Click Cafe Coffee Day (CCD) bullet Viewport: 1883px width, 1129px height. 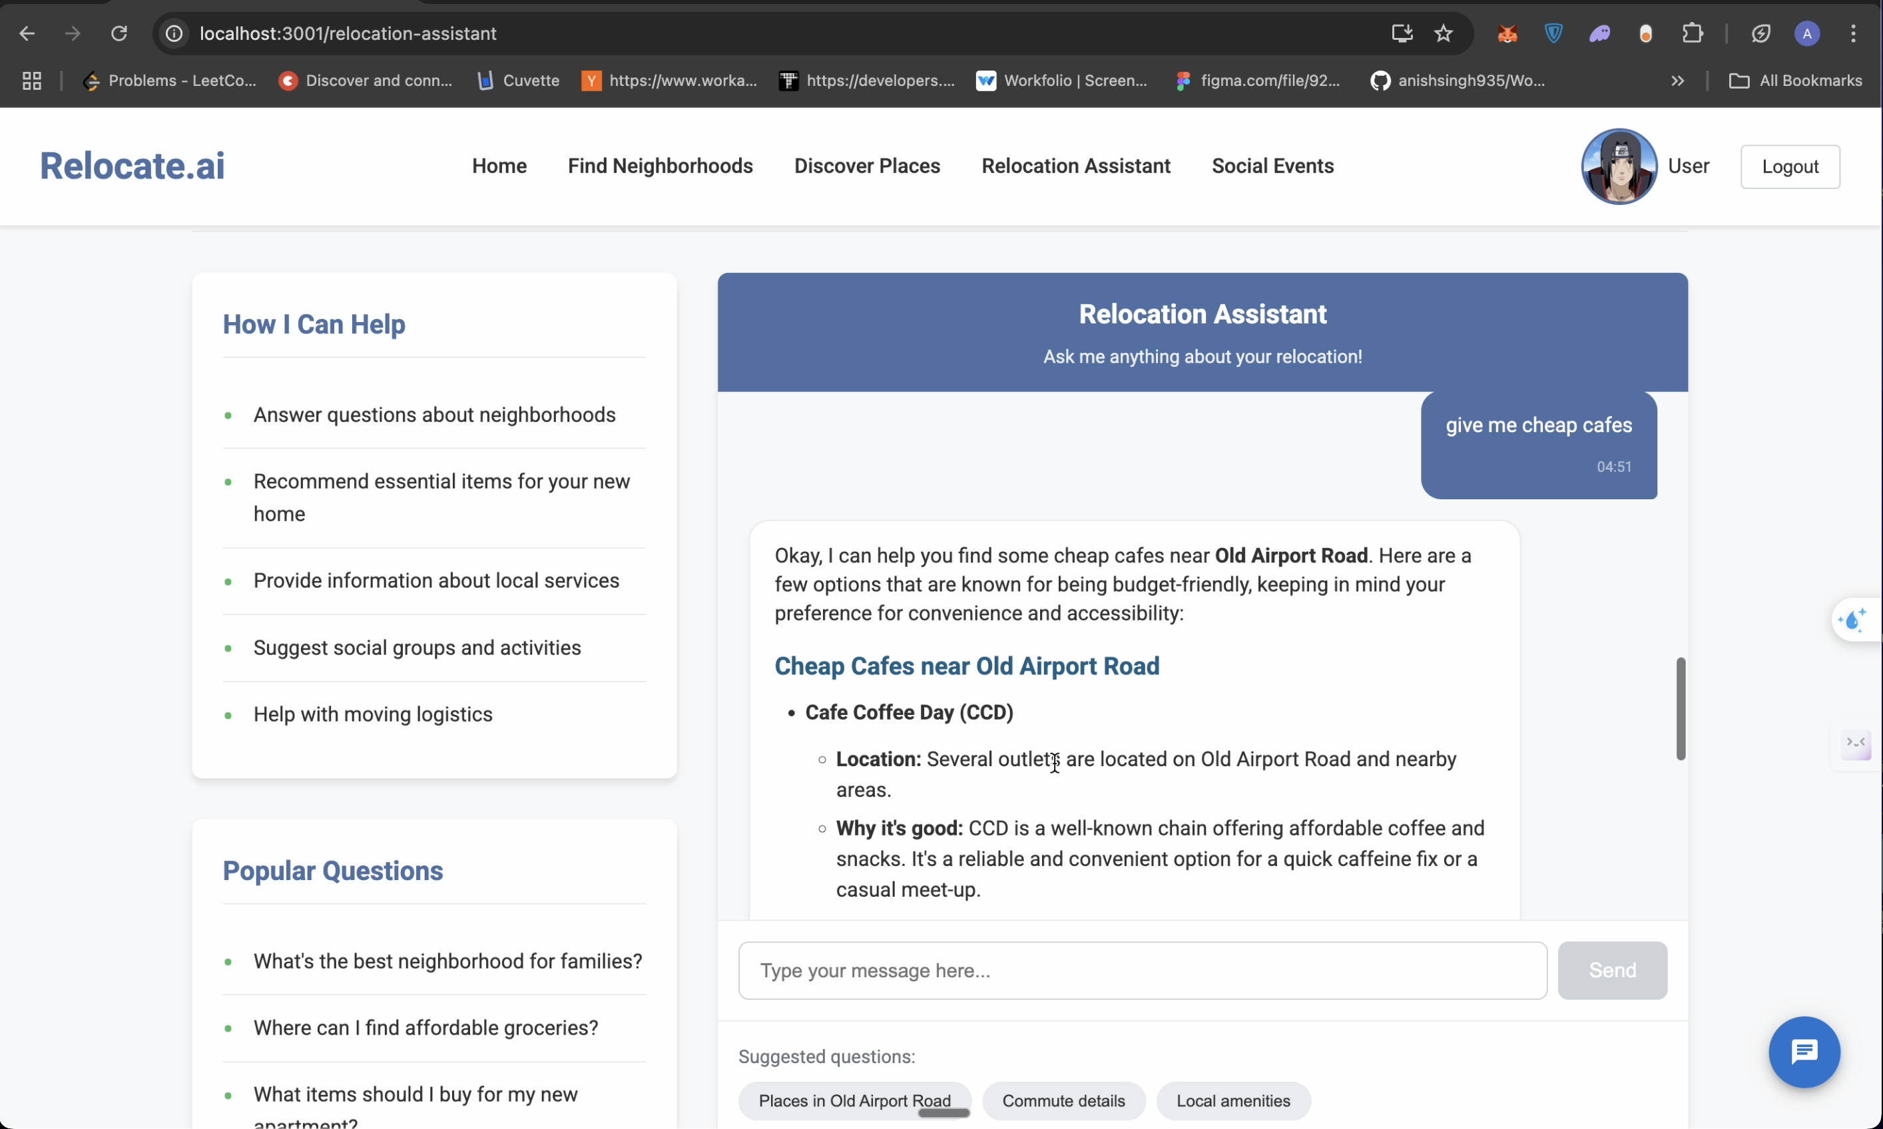[x=909, y=712]
